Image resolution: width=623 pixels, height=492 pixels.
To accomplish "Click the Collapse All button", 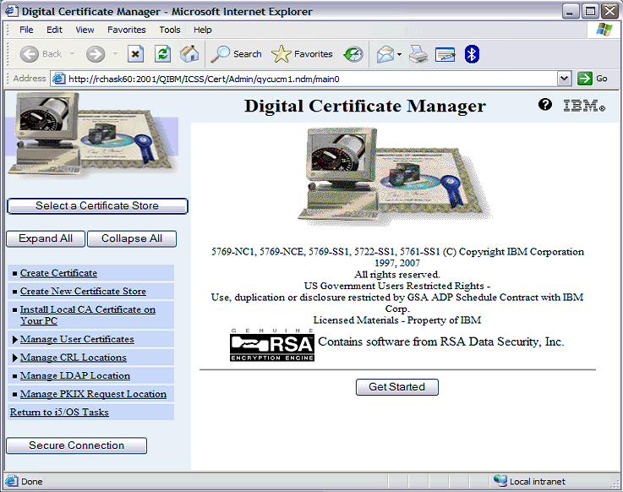I will coord(132,238).
